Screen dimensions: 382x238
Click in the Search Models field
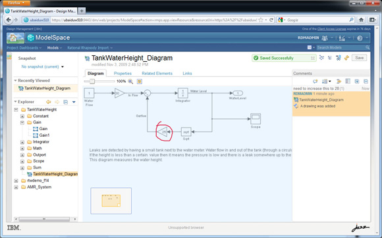click(341, 47)
